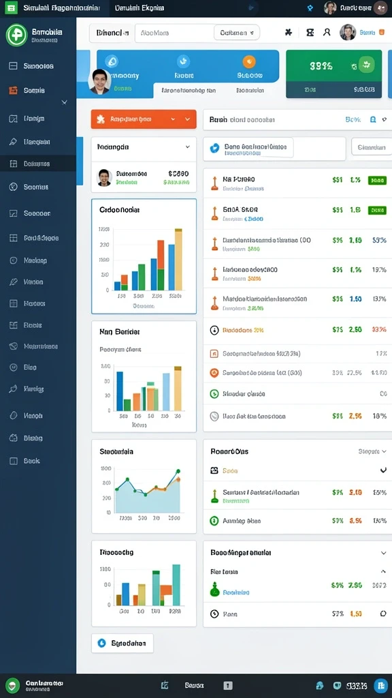
Task: Toggle the green circled check in list row
Action: point(214,393)
